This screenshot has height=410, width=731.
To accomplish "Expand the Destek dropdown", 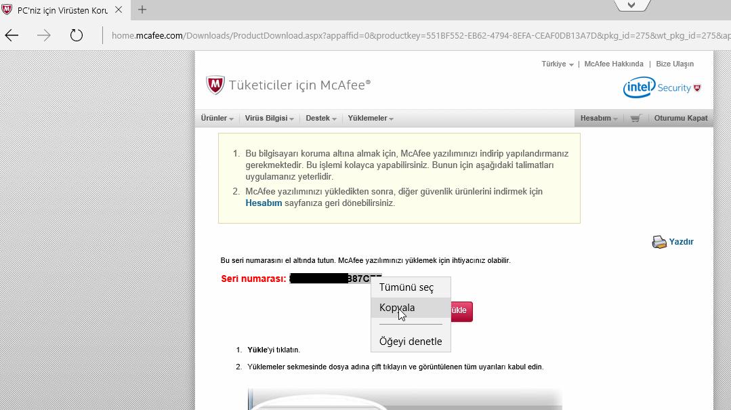I will pos(319,117).
